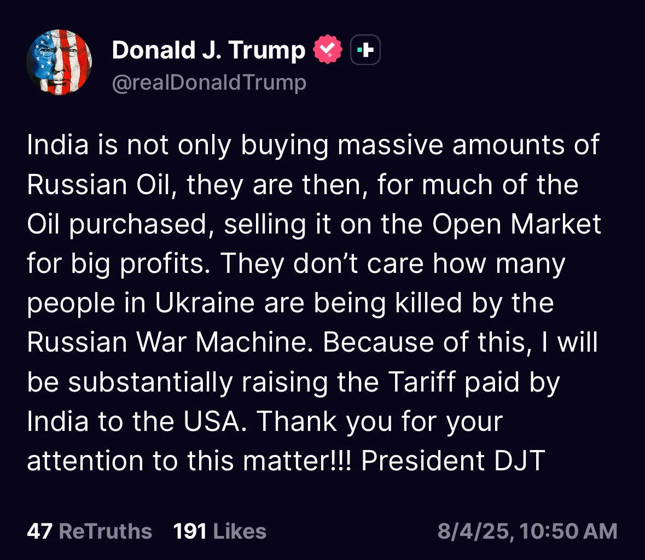645x560 pixels.
Task: Open the flag-painted profile avatar
Action: point(59,62)
